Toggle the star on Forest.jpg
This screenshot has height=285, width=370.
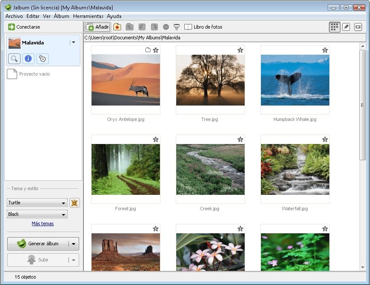(156, 139)
